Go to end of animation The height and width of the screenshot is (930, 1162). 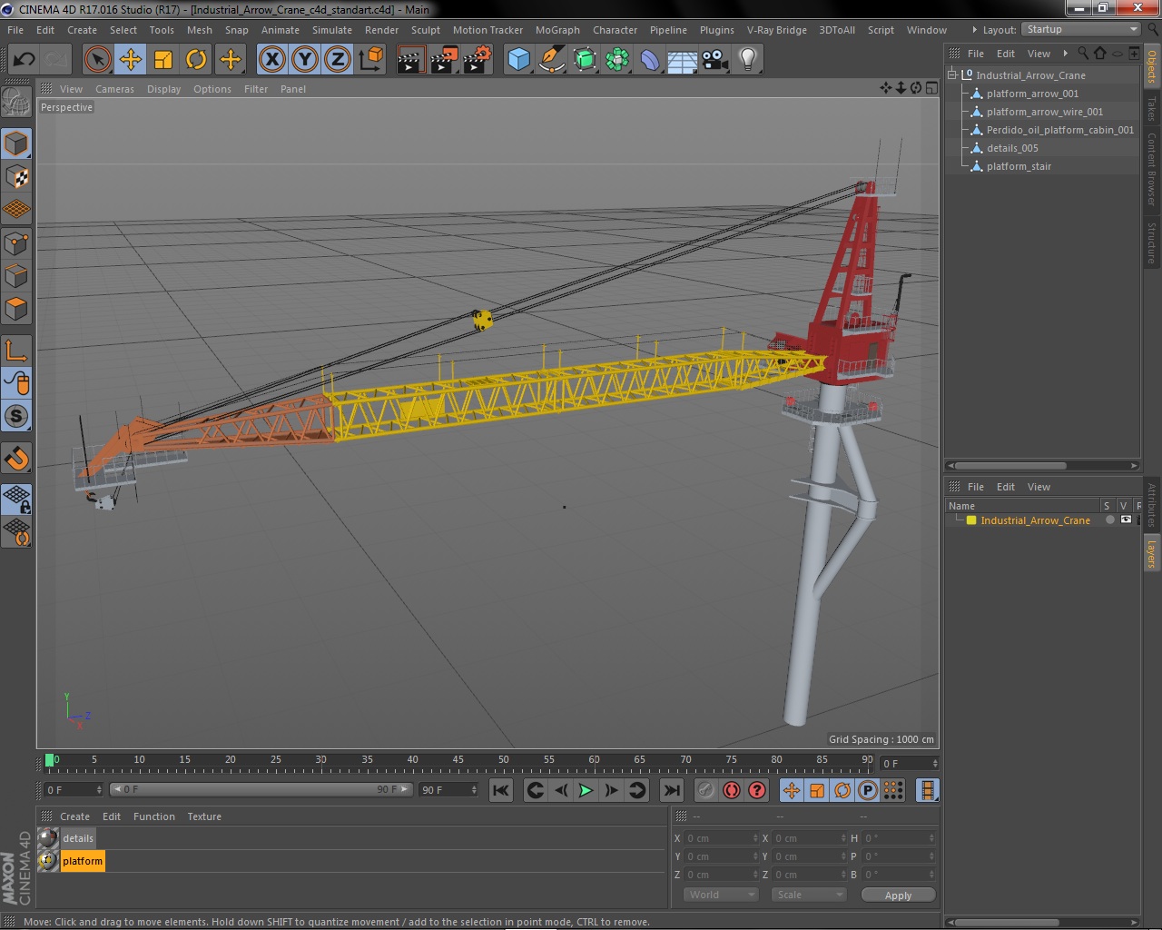pos(672,790)
